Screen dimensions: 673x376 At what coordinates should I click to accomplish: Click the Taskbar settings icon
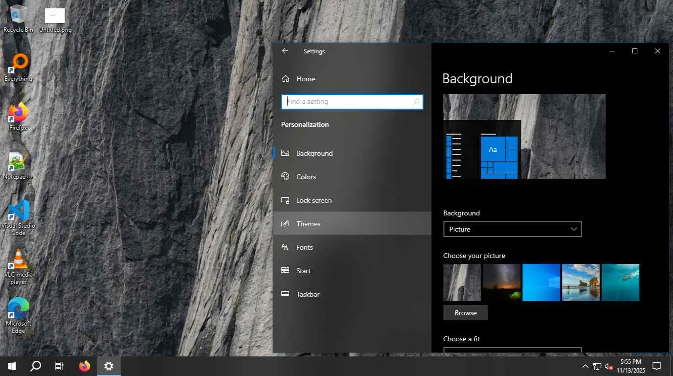[x=286, y=294]
